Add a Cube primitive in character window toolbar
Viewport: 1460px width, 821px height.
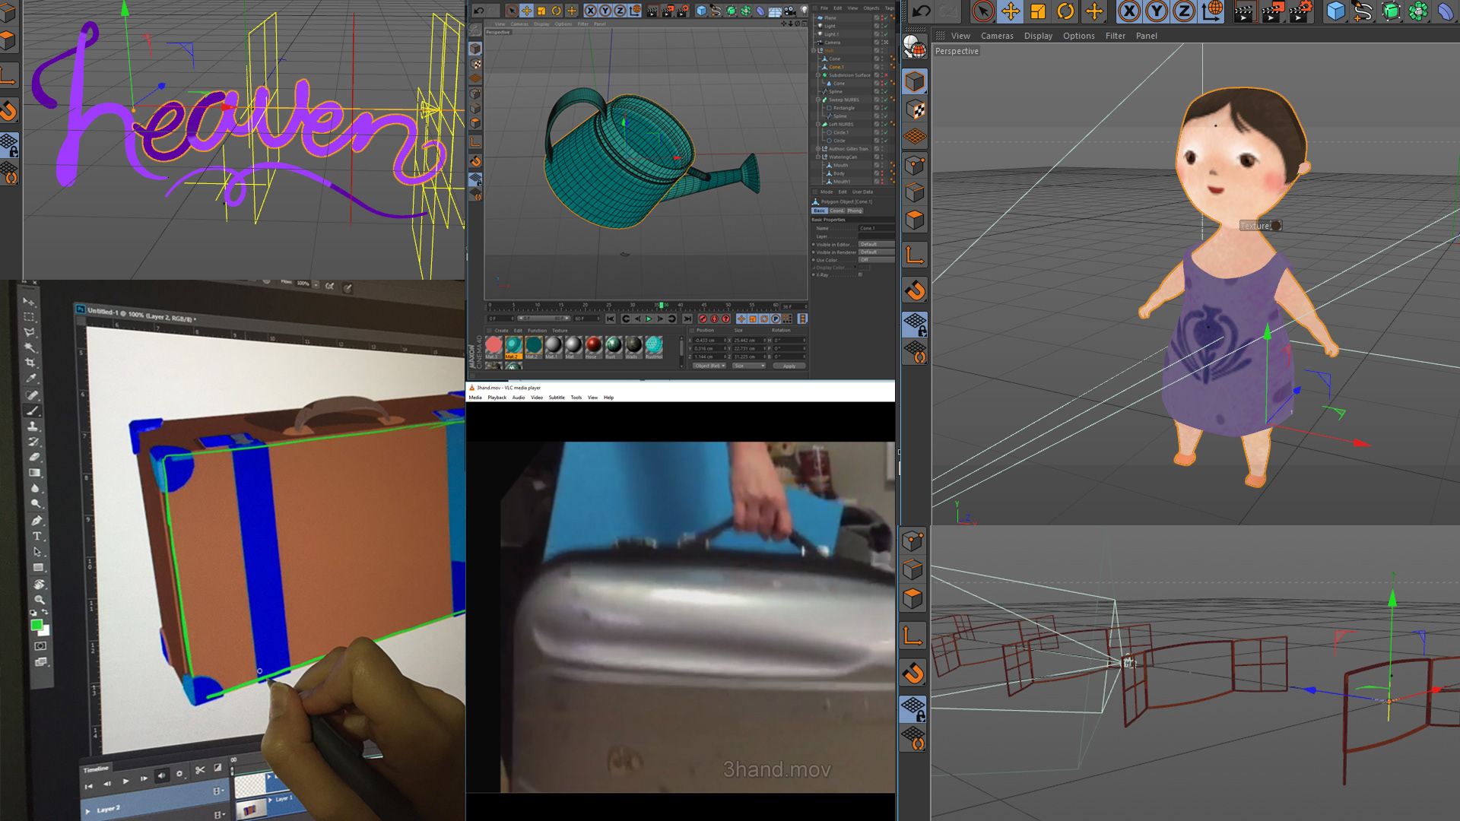point(1335,11)
